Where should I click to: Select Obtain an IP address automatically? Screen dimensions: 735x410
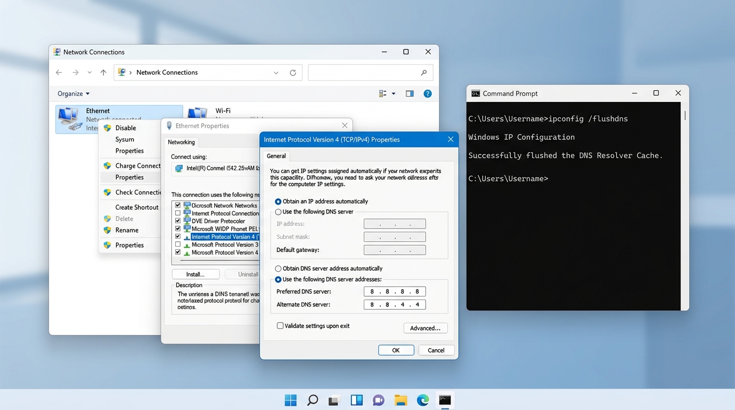click(278, 202)
